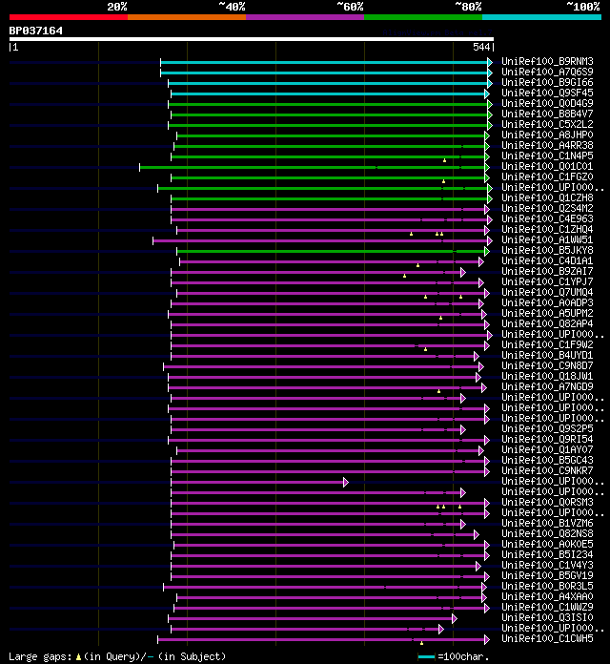The height and width of the screenshot is (664, 610).
Task: Select label UniRef100_Q01C01
Action: [x=547, y=167]
